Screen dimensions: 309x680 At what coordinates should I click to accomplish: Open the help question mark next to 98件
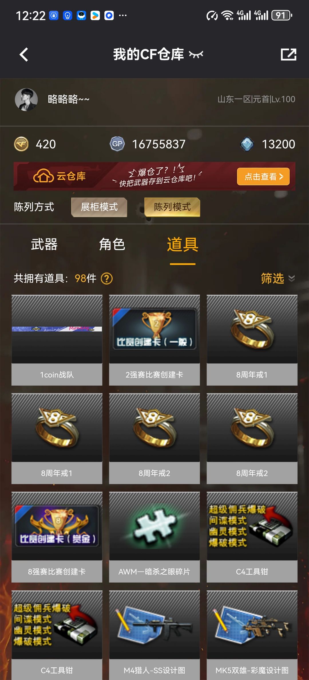pos(107,278)
